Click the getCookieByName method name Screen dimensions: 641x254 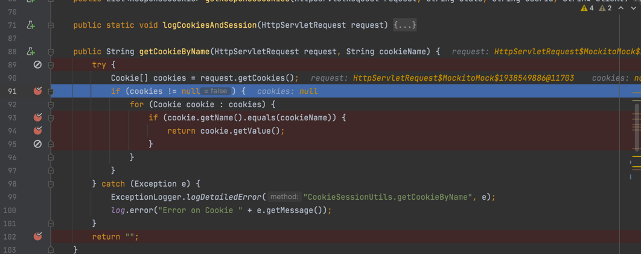coord(174,52)
